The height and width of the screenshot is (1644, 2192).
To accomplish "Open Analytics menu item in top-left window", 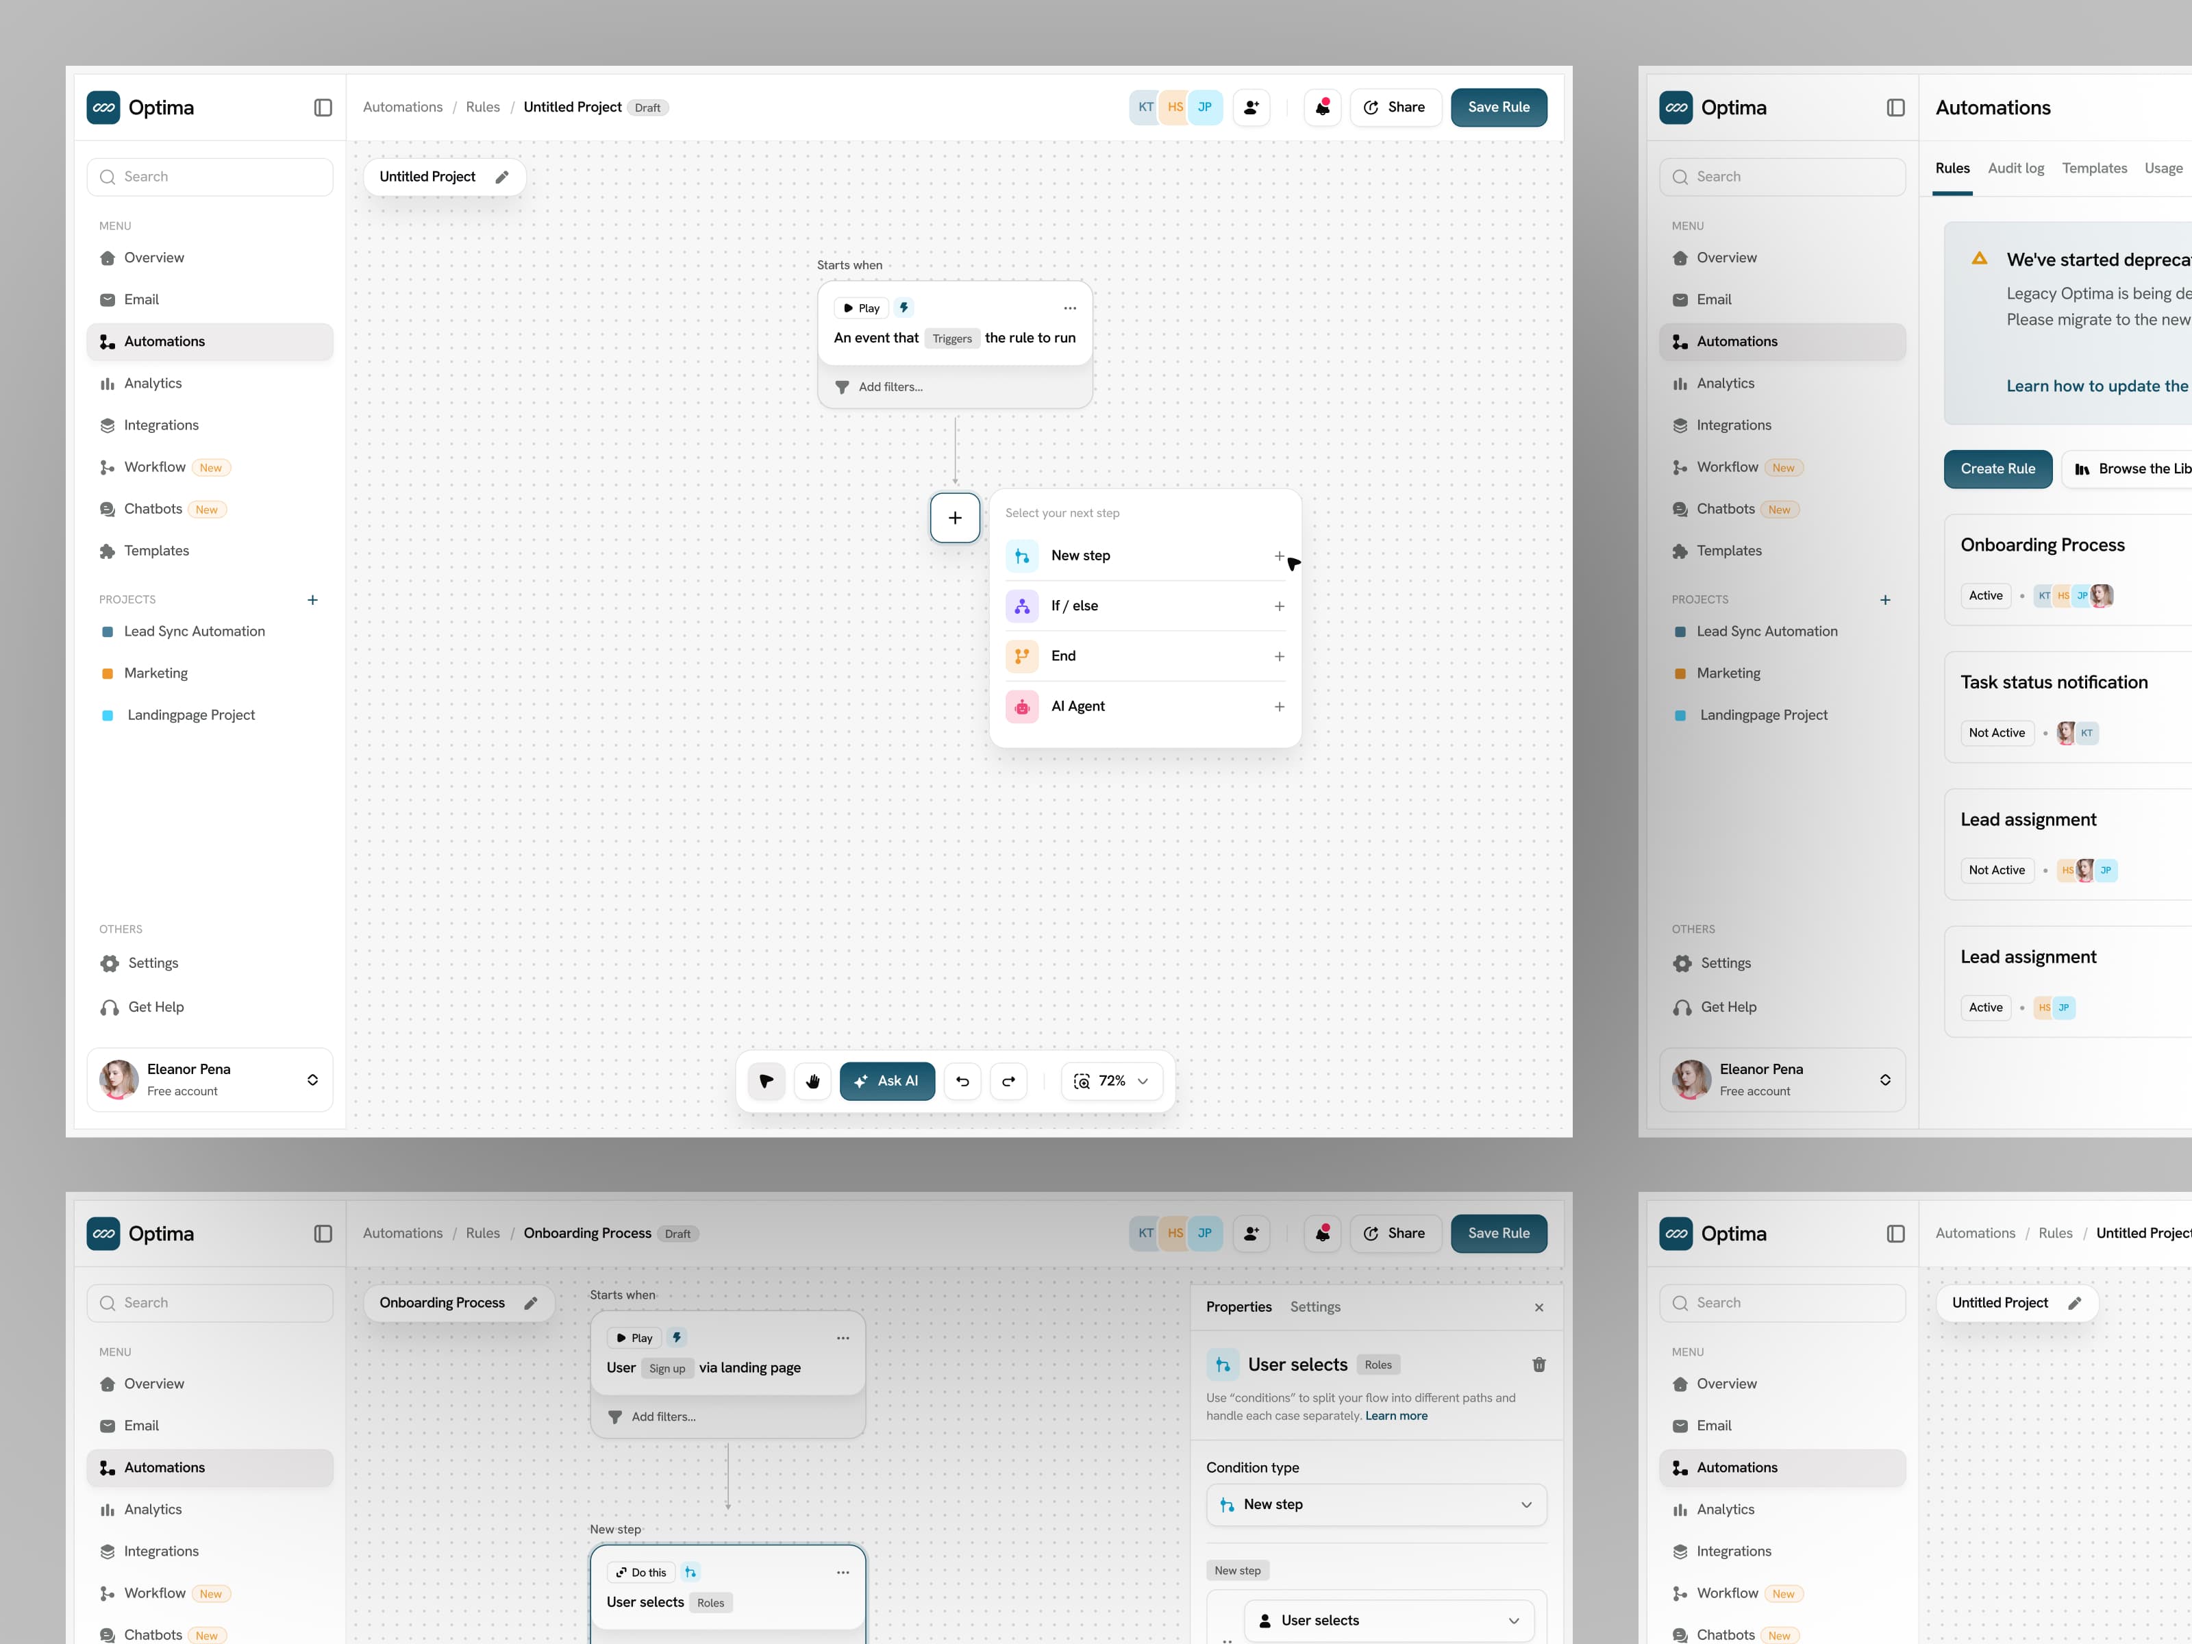I will [x=209, y=384].
